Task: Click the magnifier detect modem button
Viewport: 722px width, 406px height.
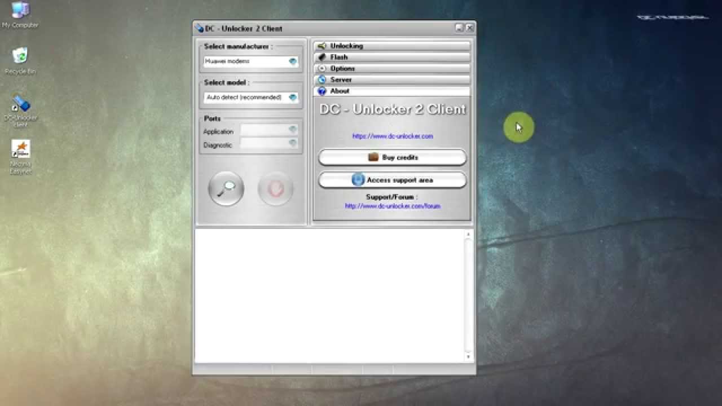Action: [226, 188]
